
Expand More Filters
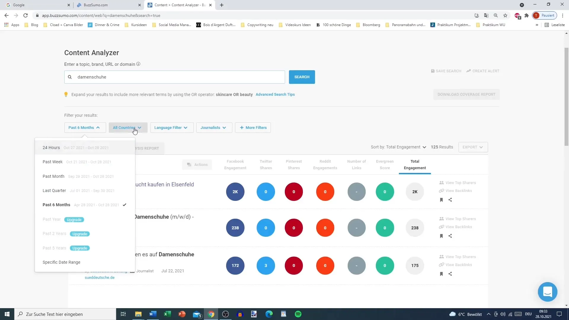pos(253,128)
